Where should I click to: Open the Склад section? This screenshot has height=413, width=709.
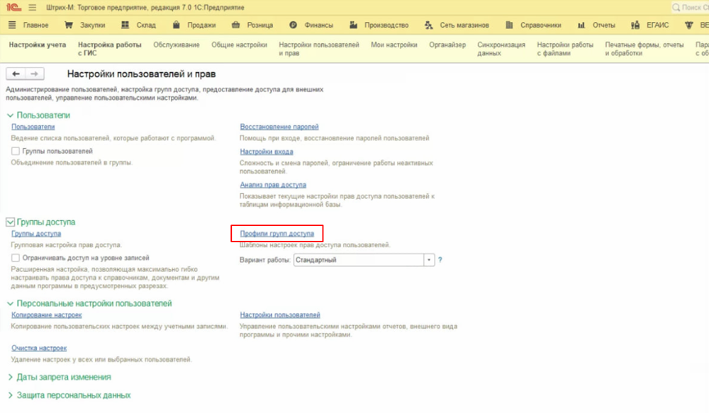coord(140,26)
